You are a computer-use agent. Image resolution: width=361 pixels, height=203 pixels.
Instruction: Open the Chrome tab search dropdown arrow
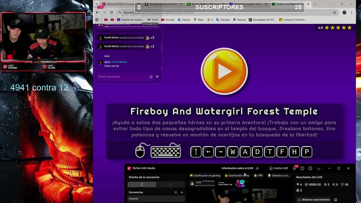tap(97, 4)
